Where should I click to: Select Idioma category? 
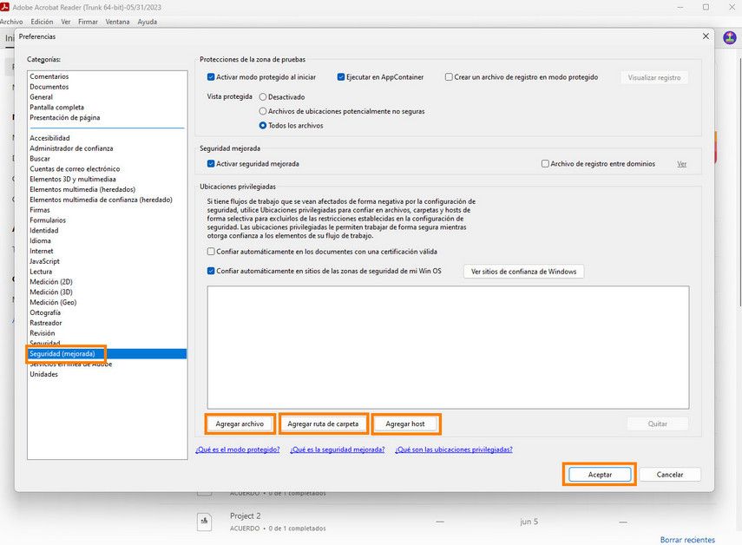(x=40, y=240)
